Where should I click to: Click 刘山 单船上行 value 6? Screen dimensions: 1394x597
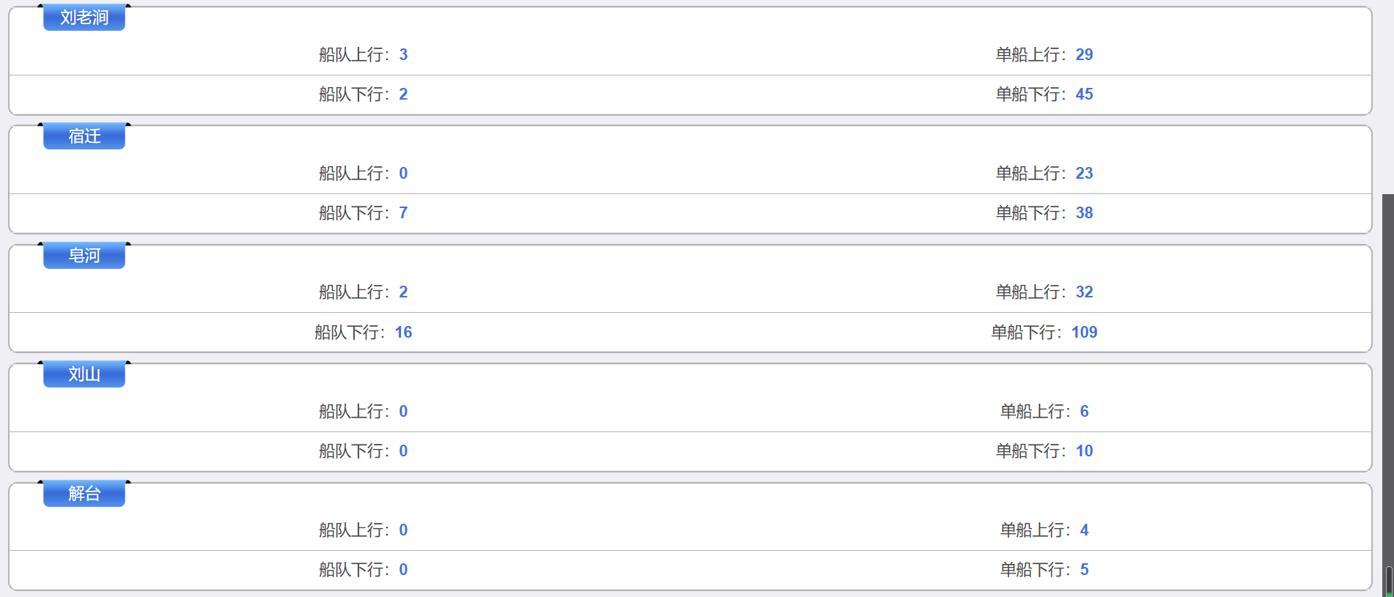coord(1084,412)
